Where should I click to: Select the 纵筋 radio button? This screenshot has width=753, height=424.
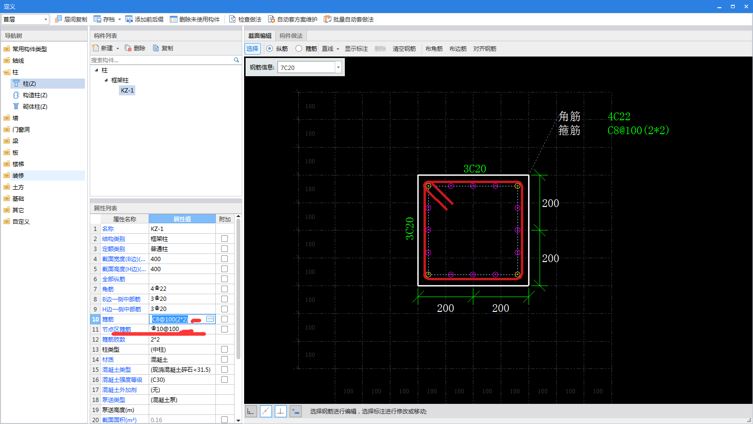pyautogui.click(x=270, y=48)
